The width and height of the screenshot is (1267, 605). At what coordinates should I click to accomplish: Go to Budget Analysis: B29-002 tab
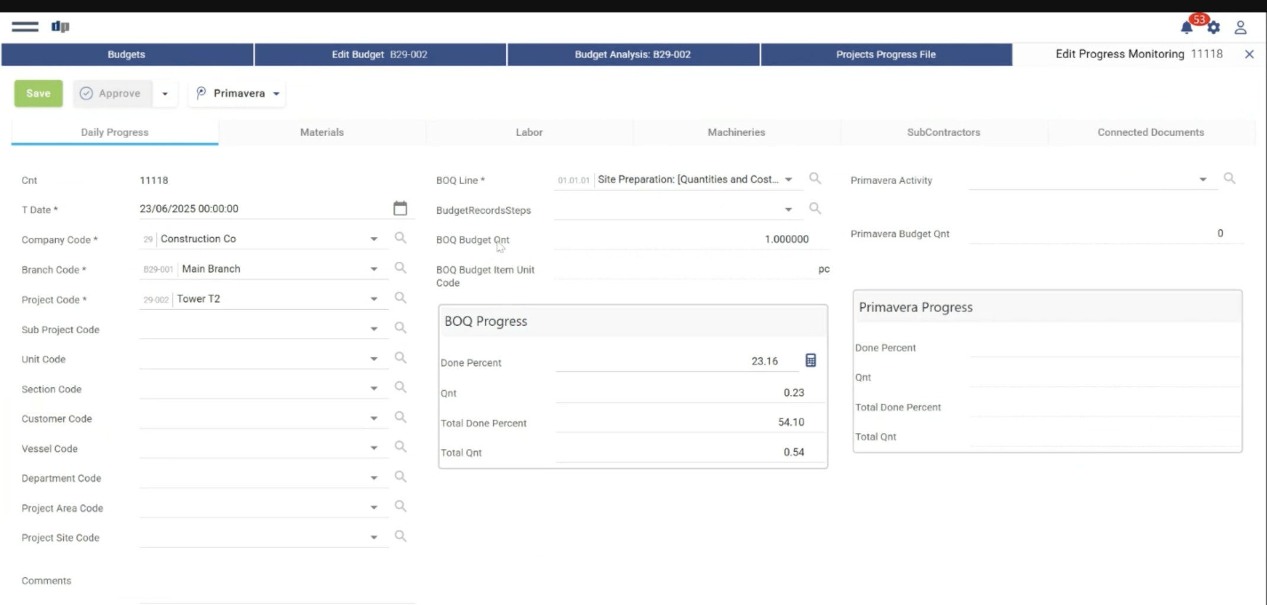coord(632,54)
